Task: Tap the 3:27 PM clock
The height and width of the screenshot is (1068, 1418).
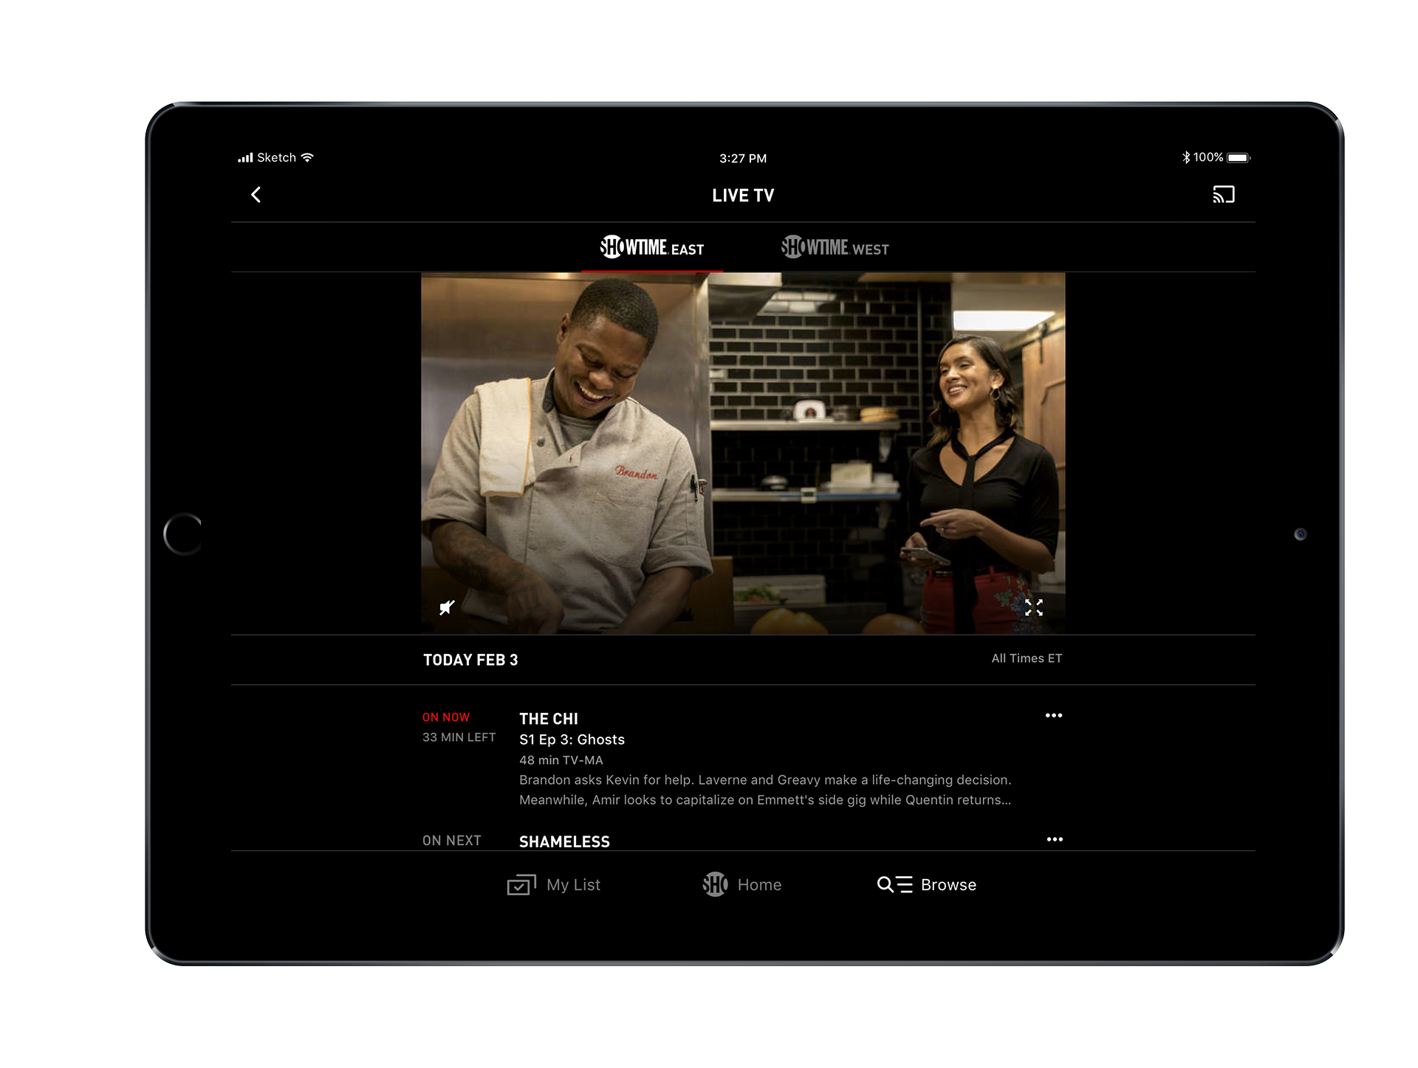Action: pos(743,159)
